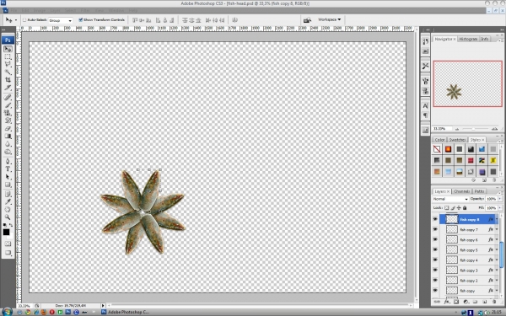The height and width of the screenshot is (316, 506).
Task: Toggle the lock transparent pixels option
Action: tap(447, 208)
